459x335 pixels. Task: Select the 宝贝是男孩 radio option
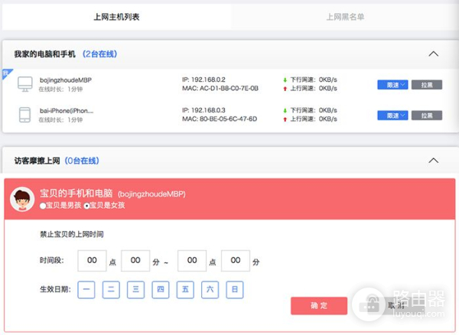tap(43, 206)
